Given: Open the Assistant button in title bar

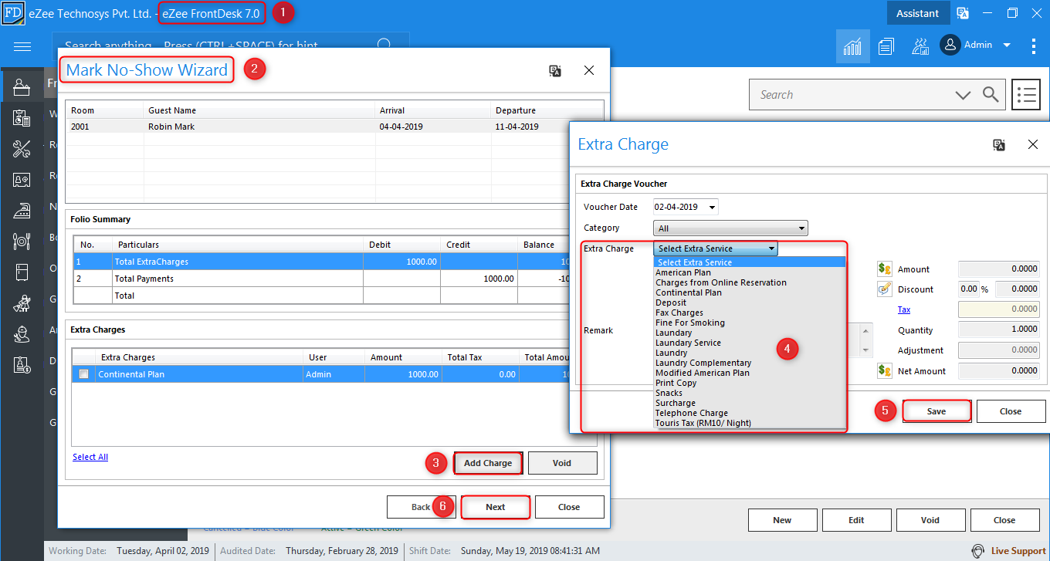Looking at the screenshot, I should click(x=917, y=13).
